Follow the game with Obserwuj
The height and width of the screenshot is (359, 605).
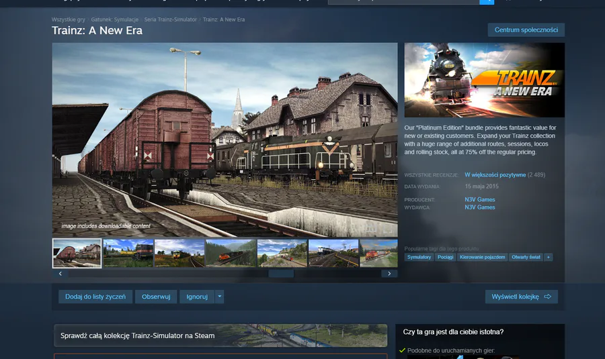click(156, 297)
